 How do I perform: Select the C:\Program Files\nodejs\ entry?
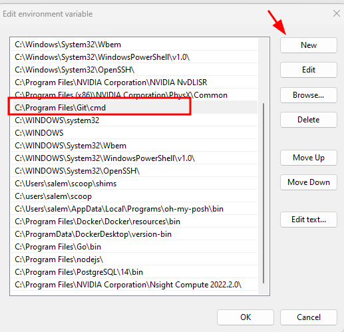134,259
